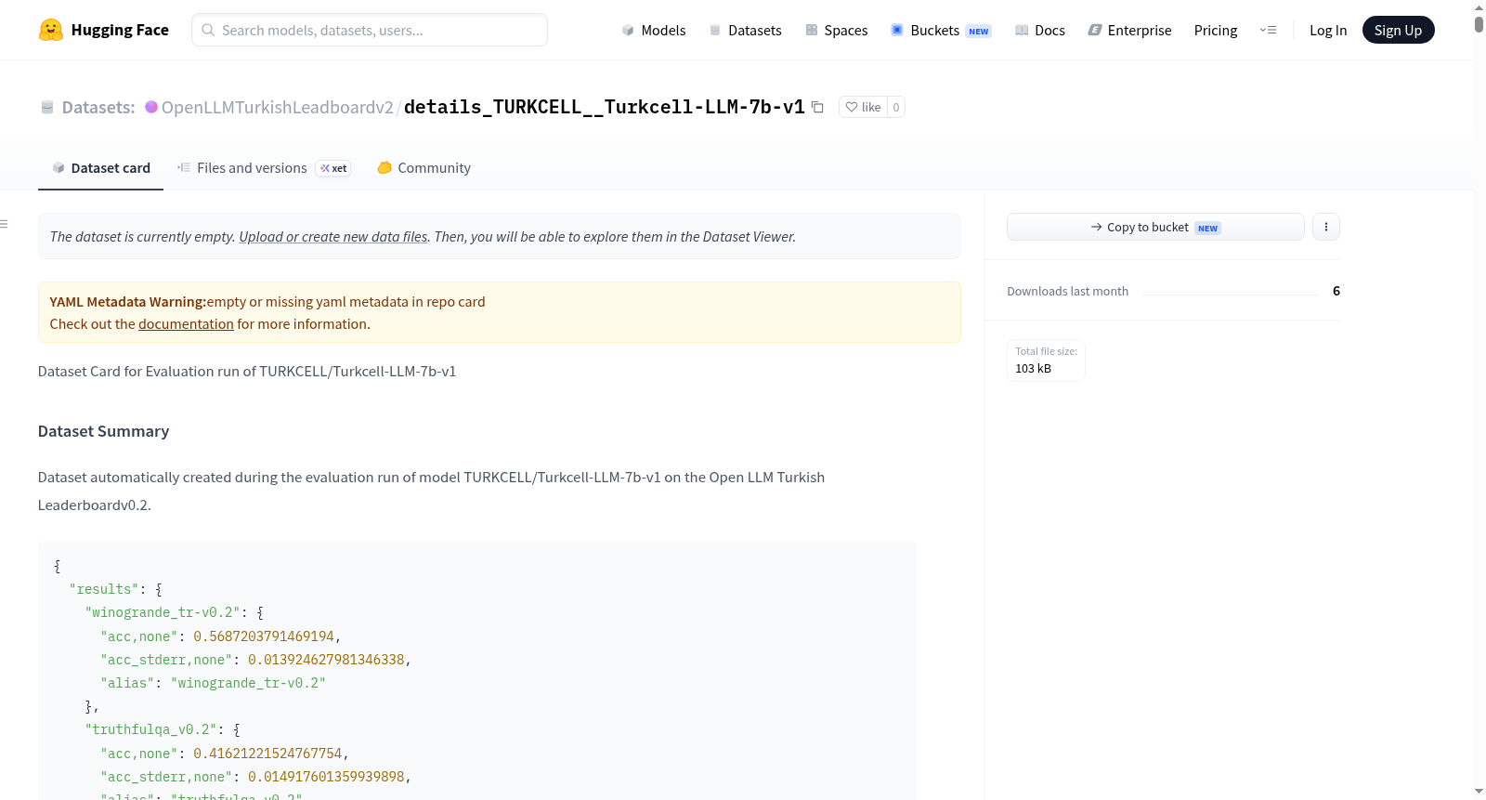Open the Datasets nav item

745,30
